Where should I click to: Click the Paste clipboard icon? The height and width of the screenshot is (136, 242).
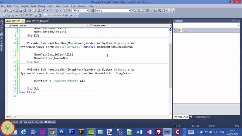pos(39,11)
